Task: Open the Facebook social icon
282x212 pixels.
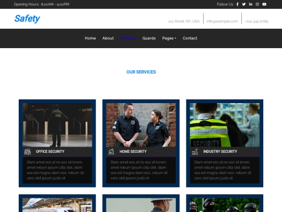Action: (238, 4)
